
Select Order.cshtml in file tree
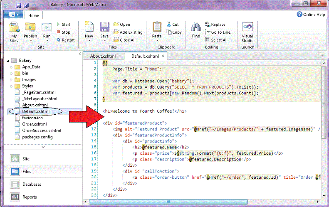35,124
